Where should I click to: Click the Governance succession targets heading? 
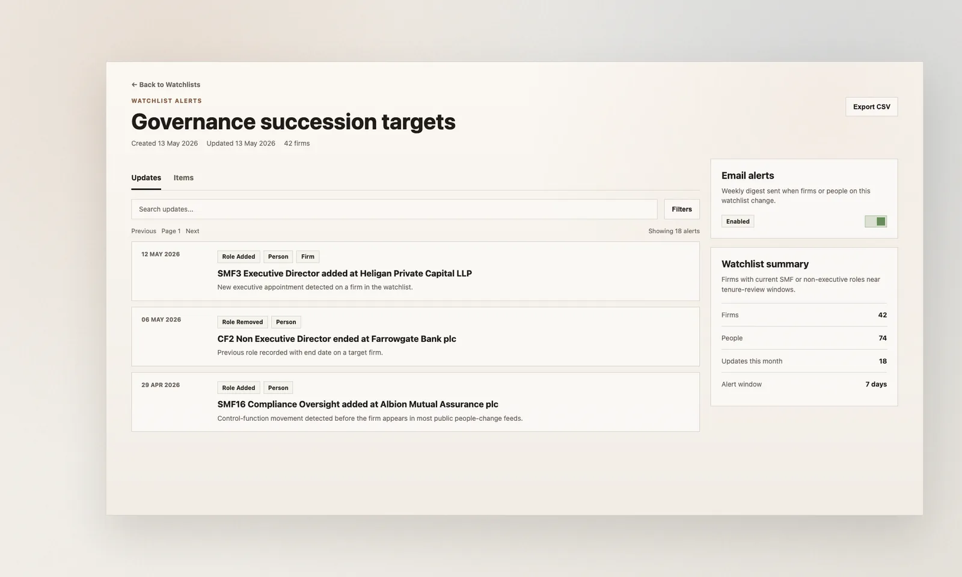tap(293, 121)
